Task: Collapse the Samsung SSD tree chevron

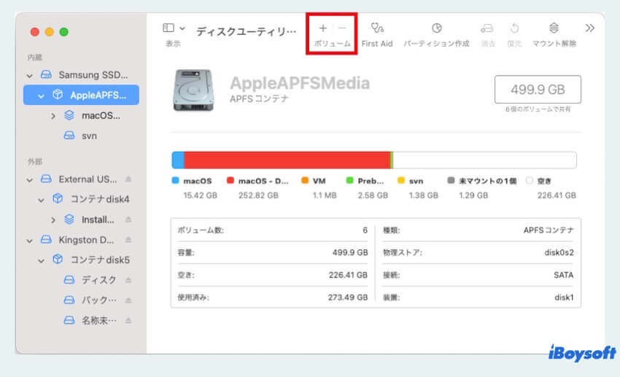Action: (x=30, y=75)
